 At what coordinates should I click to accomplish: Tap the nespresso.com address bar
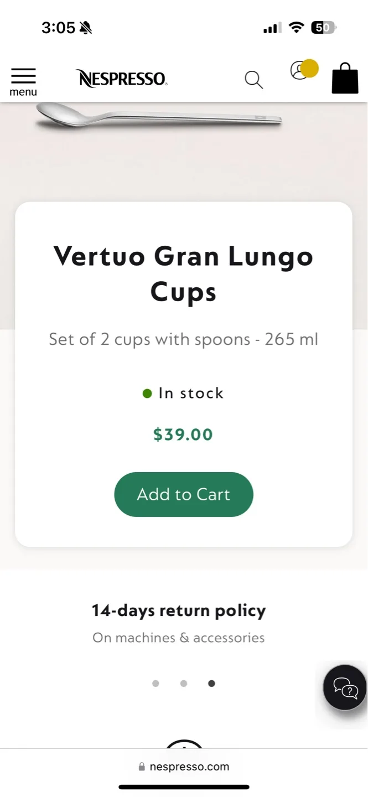pos(190,767)
